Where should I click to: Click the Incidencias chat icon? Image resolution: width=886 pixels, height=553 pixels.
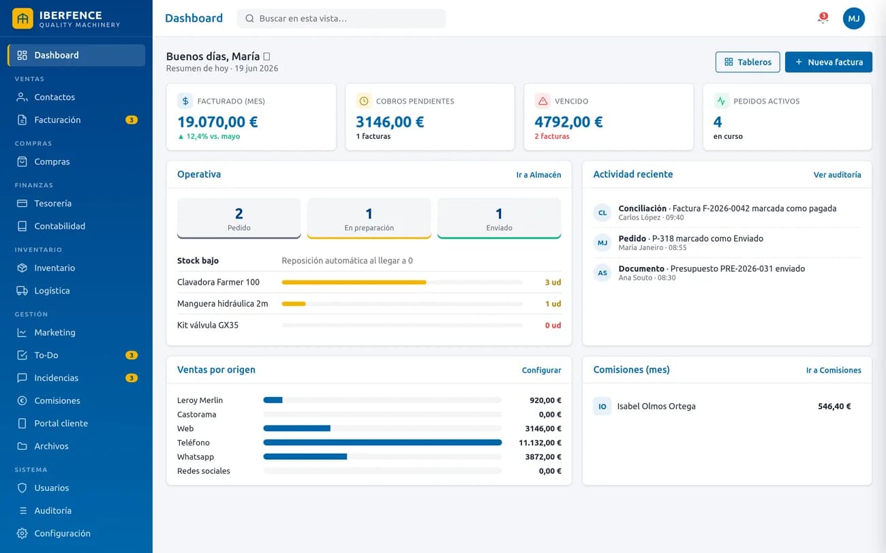click(x=22, y=378)
